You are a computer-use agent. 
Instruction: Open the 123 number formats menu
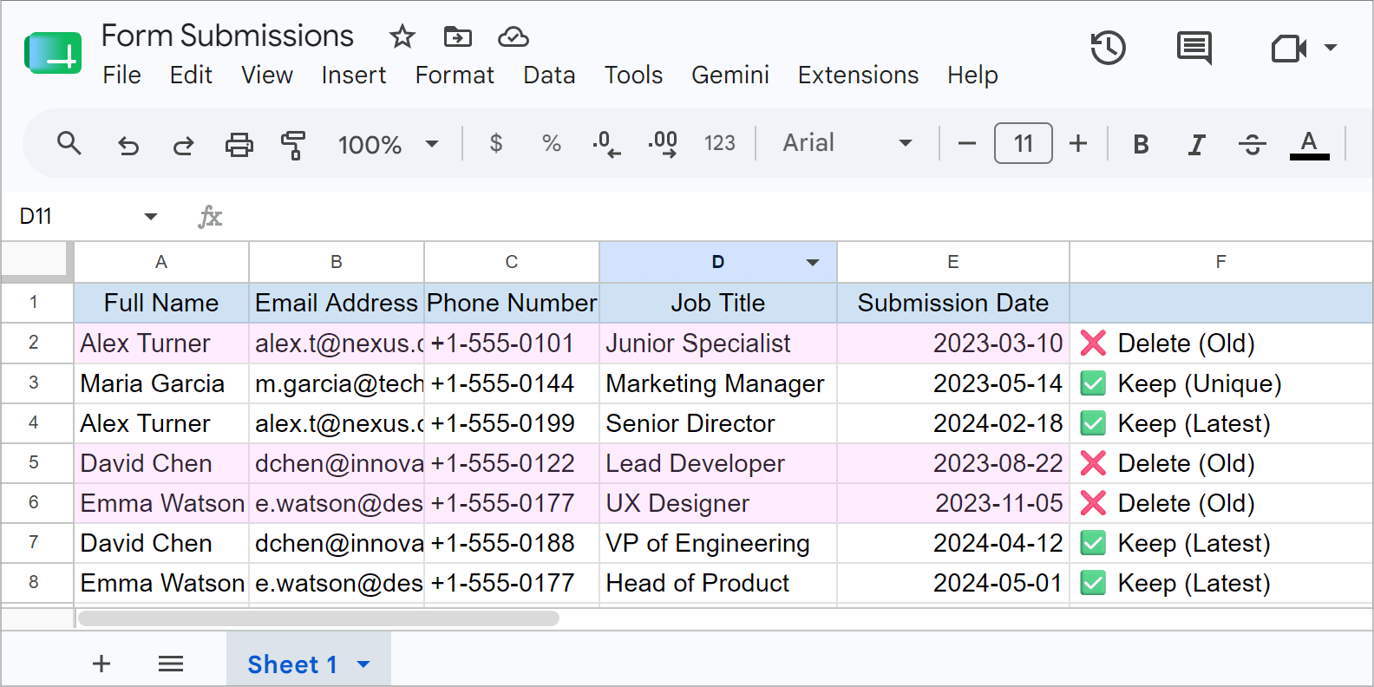click(x=719, y=143)
